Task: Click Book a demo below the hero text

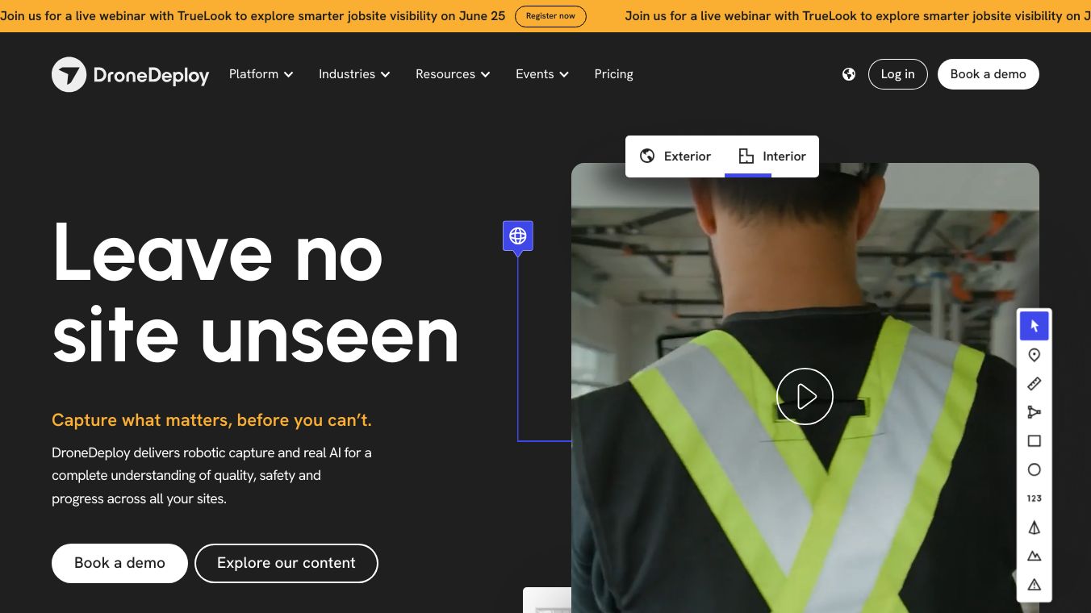Action: pyautogui.click(x=119, y=563)
